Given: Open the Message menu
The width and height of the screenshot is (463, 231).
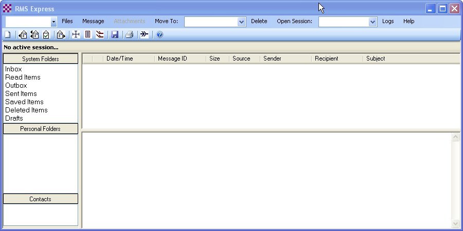Looking at the screenshot, I should (x=93, y=21).
